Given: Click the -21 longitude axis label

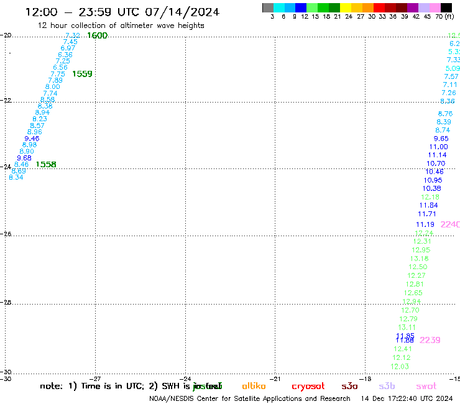Looking at the screenshot, I should pyautogui.click(x=275, y=379).
